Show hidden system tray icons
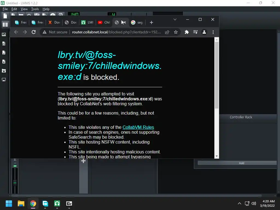Viewport: 280px width, 210px height. pyautogui.click(x=240, y=203)
